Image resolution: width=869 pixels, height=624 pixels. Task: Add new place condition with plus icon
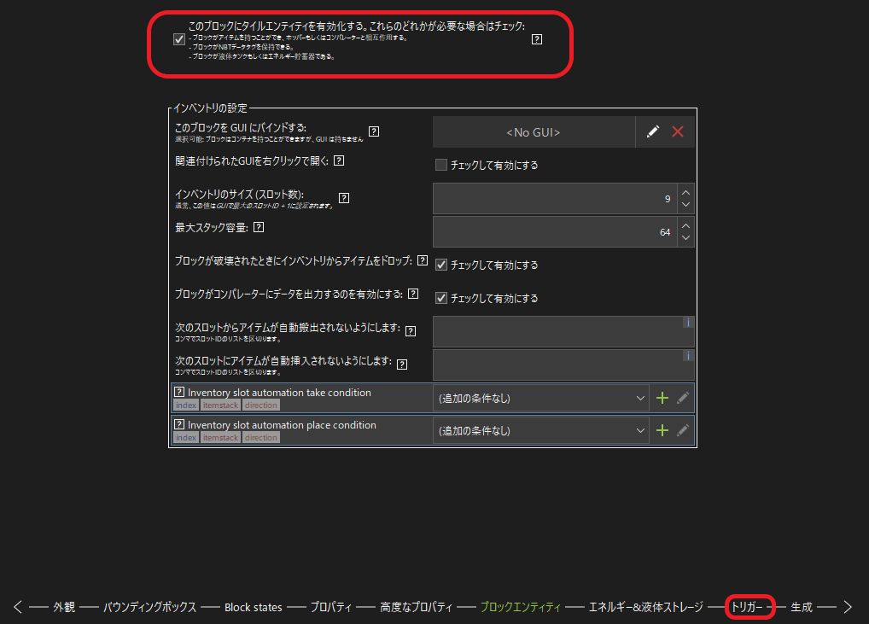[662, 430]
